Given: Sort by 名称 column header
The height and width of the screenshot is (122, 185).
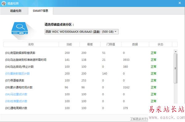Looking at the screenshot, I should [x=31, y=44].
